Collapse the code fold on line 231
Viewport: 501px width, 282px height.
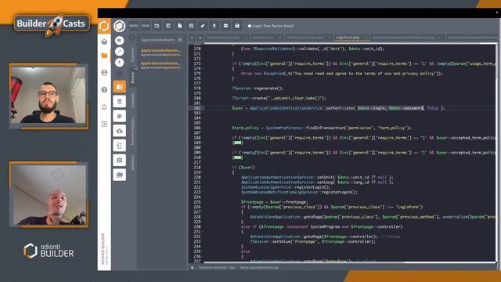pos(202,232)
